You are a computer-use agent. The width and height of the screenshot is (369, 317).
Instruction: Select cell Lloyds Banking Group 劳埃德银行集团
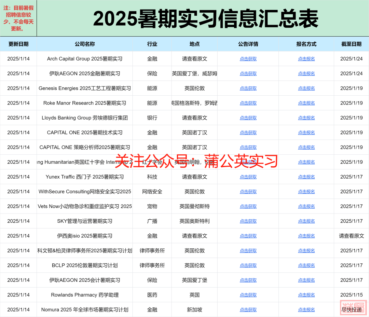(85, 118)
